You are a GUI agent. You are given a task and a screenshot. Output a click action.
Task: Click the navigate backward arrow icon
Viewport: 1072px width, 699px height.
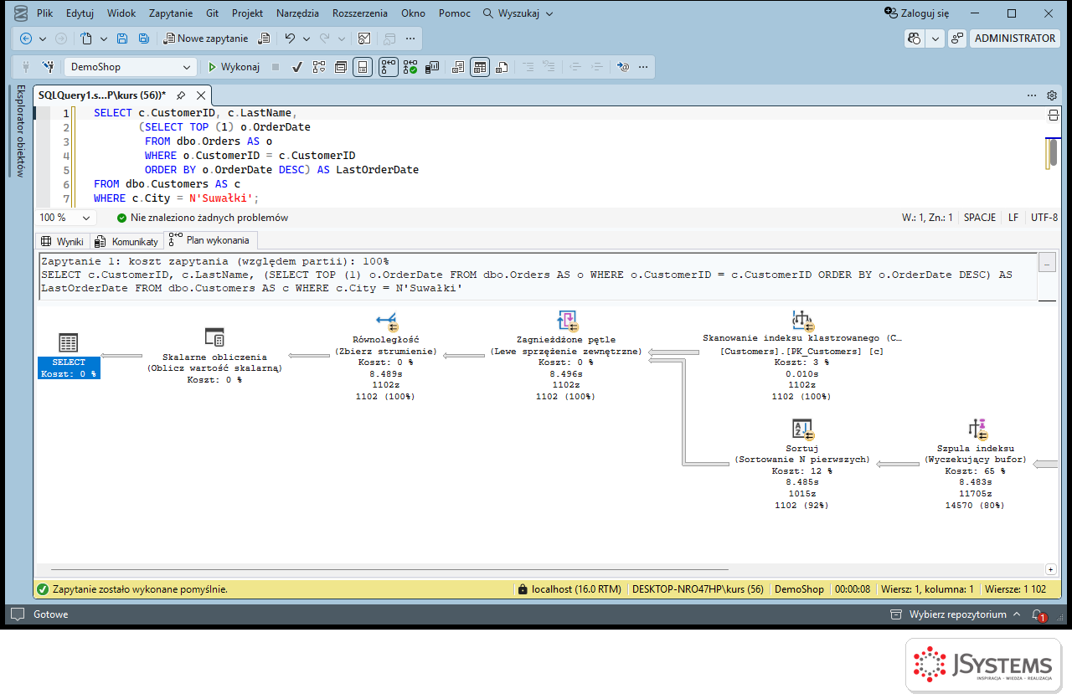[25, 39]
